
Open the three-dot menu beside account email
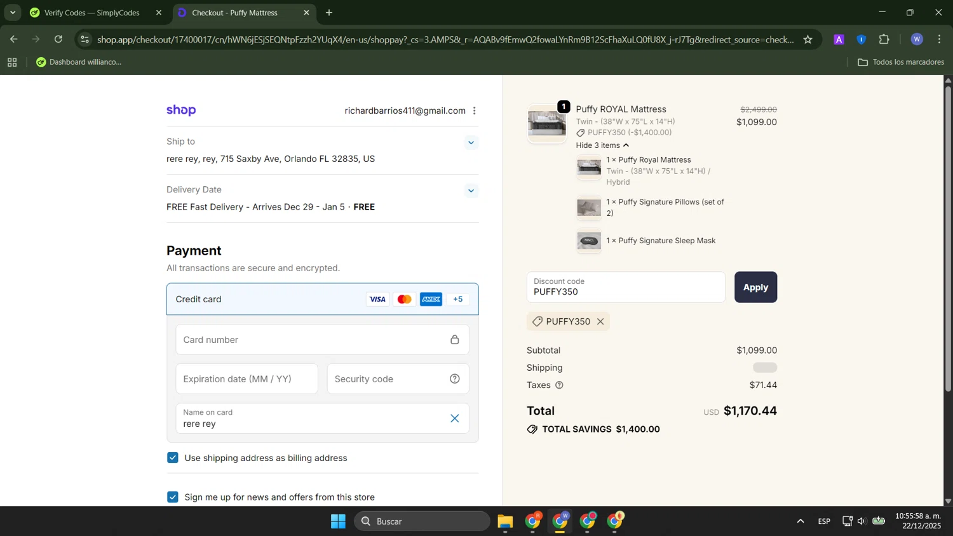(x=474, y=111)
